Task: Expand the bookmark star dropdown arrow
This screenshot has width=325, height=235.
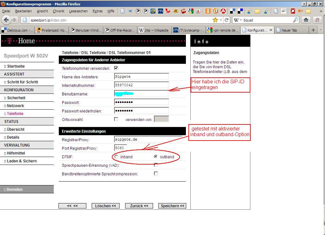Action: coord(221,20)
